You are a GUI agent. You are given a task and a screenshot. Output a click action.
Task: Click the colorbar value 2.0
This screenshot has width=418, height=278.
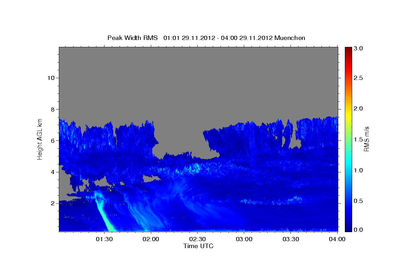coord(359,108)
